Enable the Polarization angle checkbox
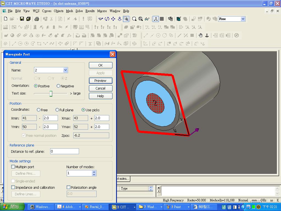The height and width of the screenshot is (211, 281). 68,187
